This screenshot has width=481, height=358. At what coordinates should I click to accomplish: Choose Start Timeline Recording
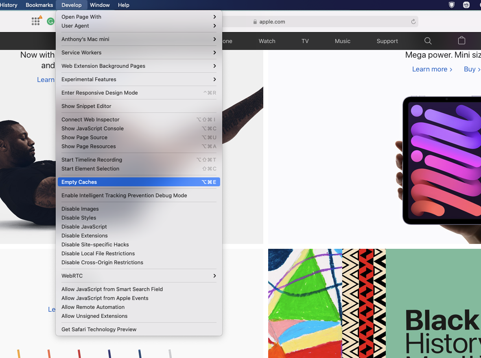[139, 160]
